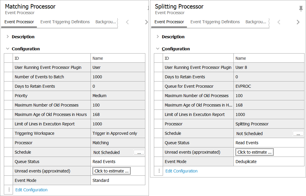Click to estimate unread events for Matching

[x=111, y=171]
